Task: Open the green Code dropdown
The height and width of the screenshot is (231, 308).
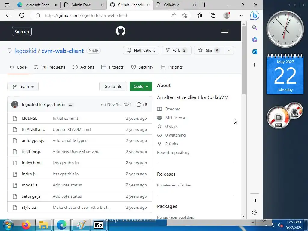Action: pyautogui.click(x=141, y=86)
